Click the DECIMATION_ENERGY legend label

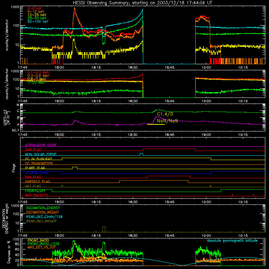point(43,208)
